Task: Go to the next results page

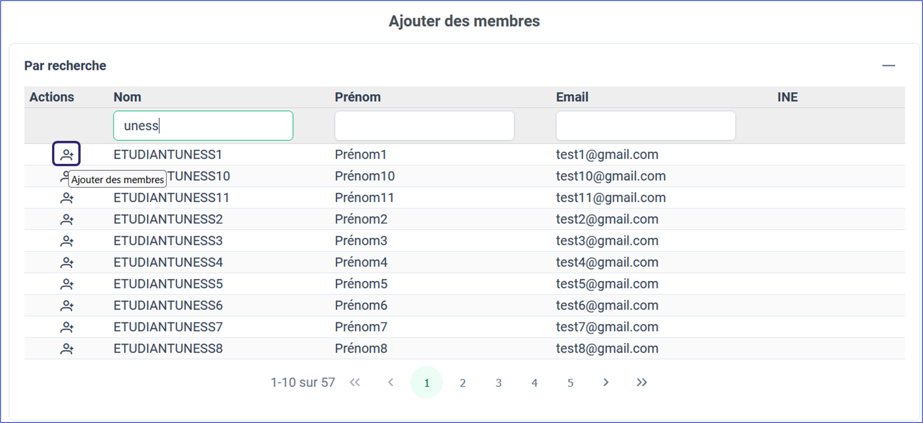Action: (x=606, y=382)
